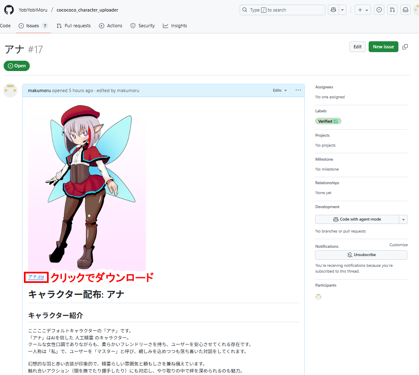Open Copilot chat icon in header

click(x=333, y=10)
